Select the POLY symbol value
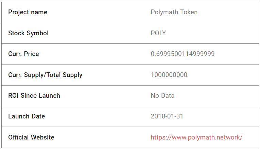 158,33
